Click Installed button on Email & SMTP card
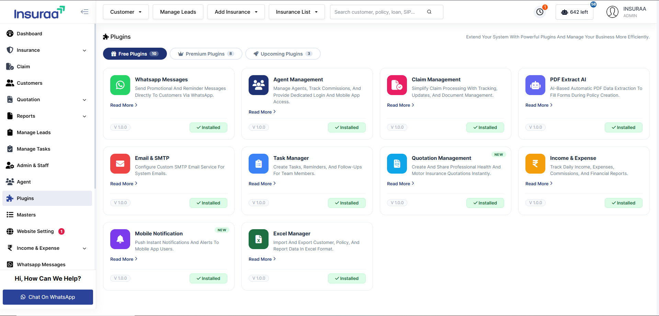The image size is (659, 316). 208,203
